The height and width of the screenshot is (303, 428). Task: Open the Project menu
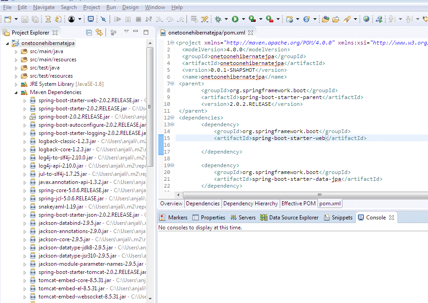point(91,7)
